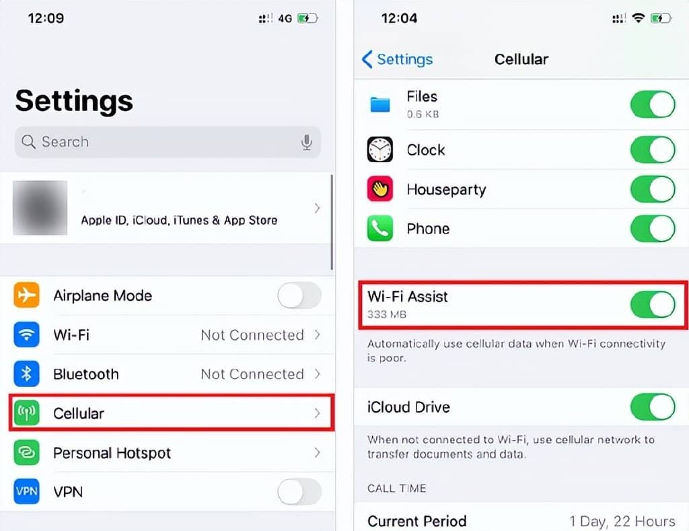
Task: Tap the Houseparty app icon
Action: pos(379,189)
